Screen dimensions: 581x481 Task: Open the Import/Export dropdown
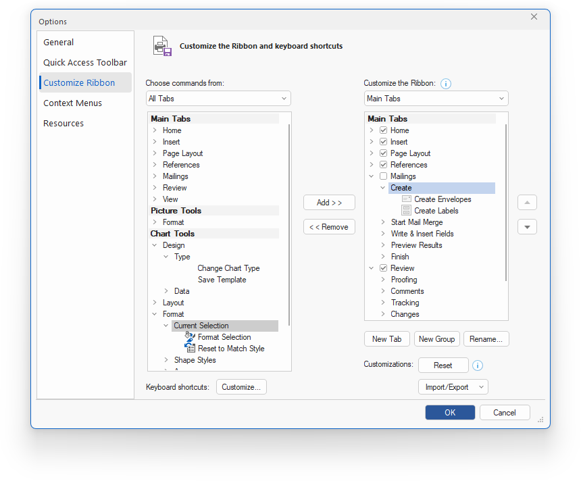(453, 387)
